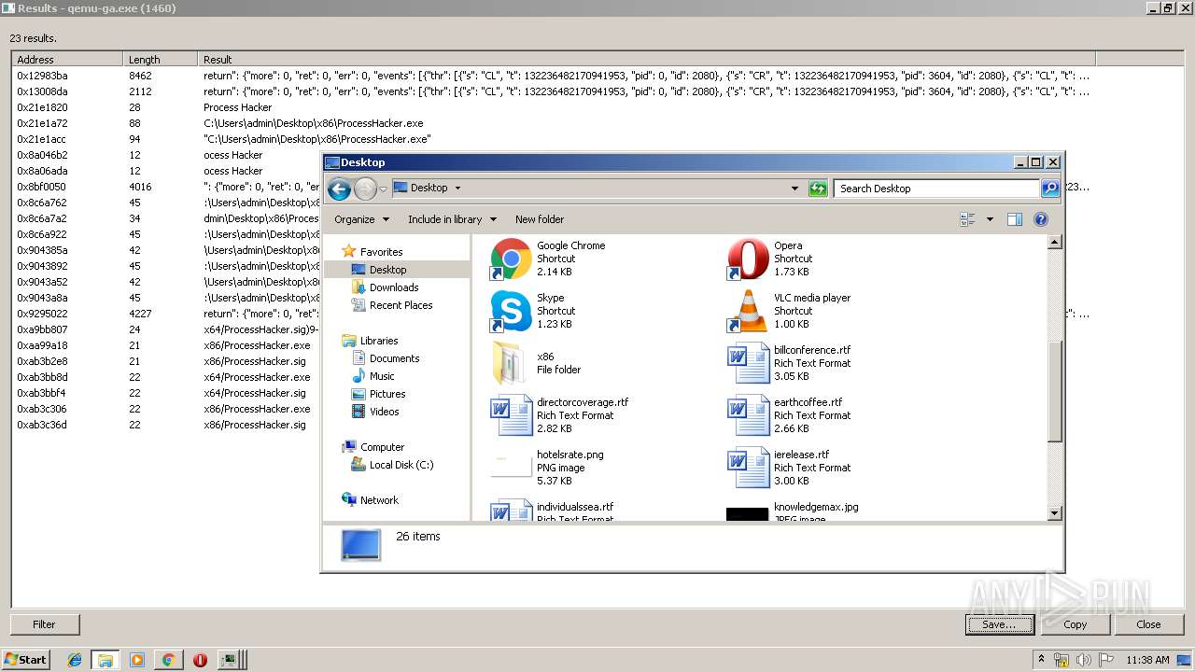Select Network in the navigation pane
Screen dimensions: 1195x672
point(379,499)
